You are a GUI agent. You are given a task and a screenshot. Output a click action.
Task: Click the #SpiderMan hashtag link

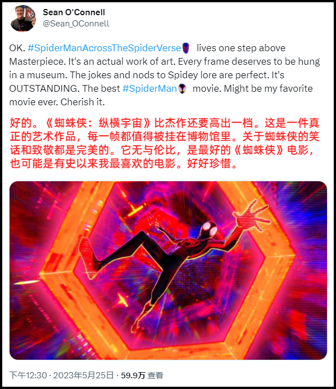coord(150,88)
